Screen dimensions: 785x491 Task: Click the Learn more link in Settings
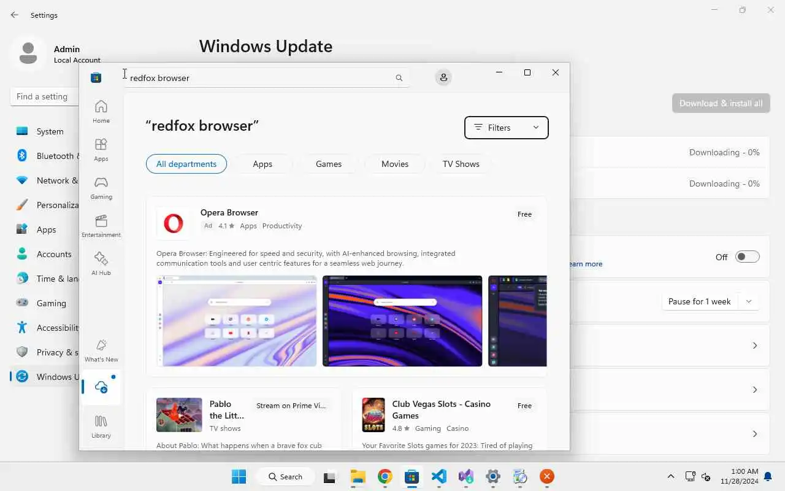pyautogui.click(x=586, y=264)
